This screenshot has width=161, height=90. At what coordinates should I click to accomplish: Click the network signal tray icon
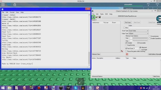click(x=147, y=88)
